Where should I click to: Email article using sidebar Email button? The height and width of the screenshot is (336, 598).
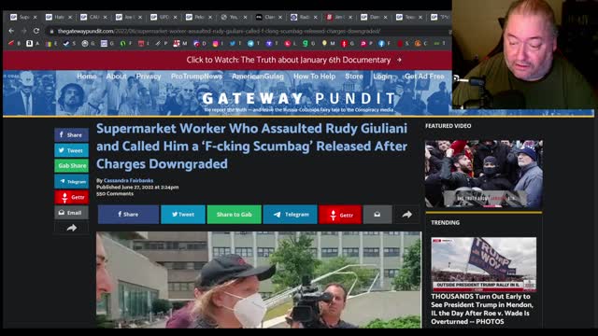tap(71, 213)
